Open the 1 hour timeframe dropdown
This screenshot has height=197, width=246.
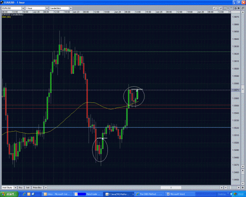click(47, 8)
